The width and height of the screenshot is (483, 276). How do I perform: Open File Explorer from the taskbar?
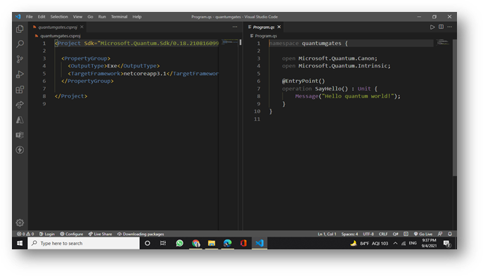[212, 243]
